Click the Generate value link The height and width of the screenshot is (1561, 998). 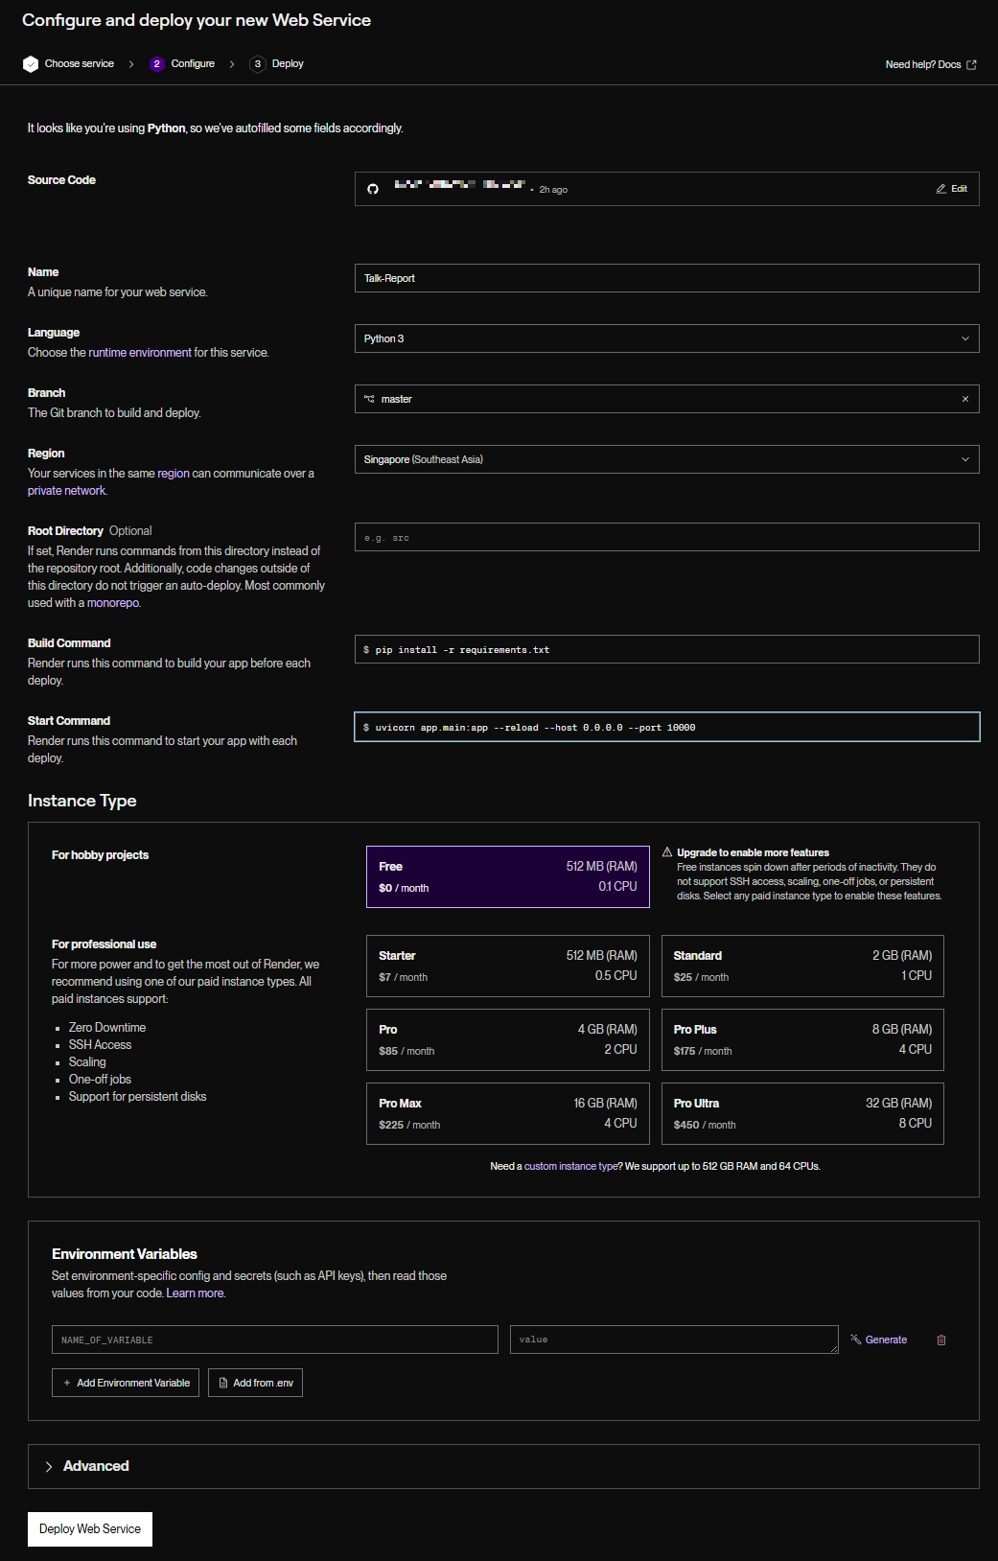point(879,1340)
